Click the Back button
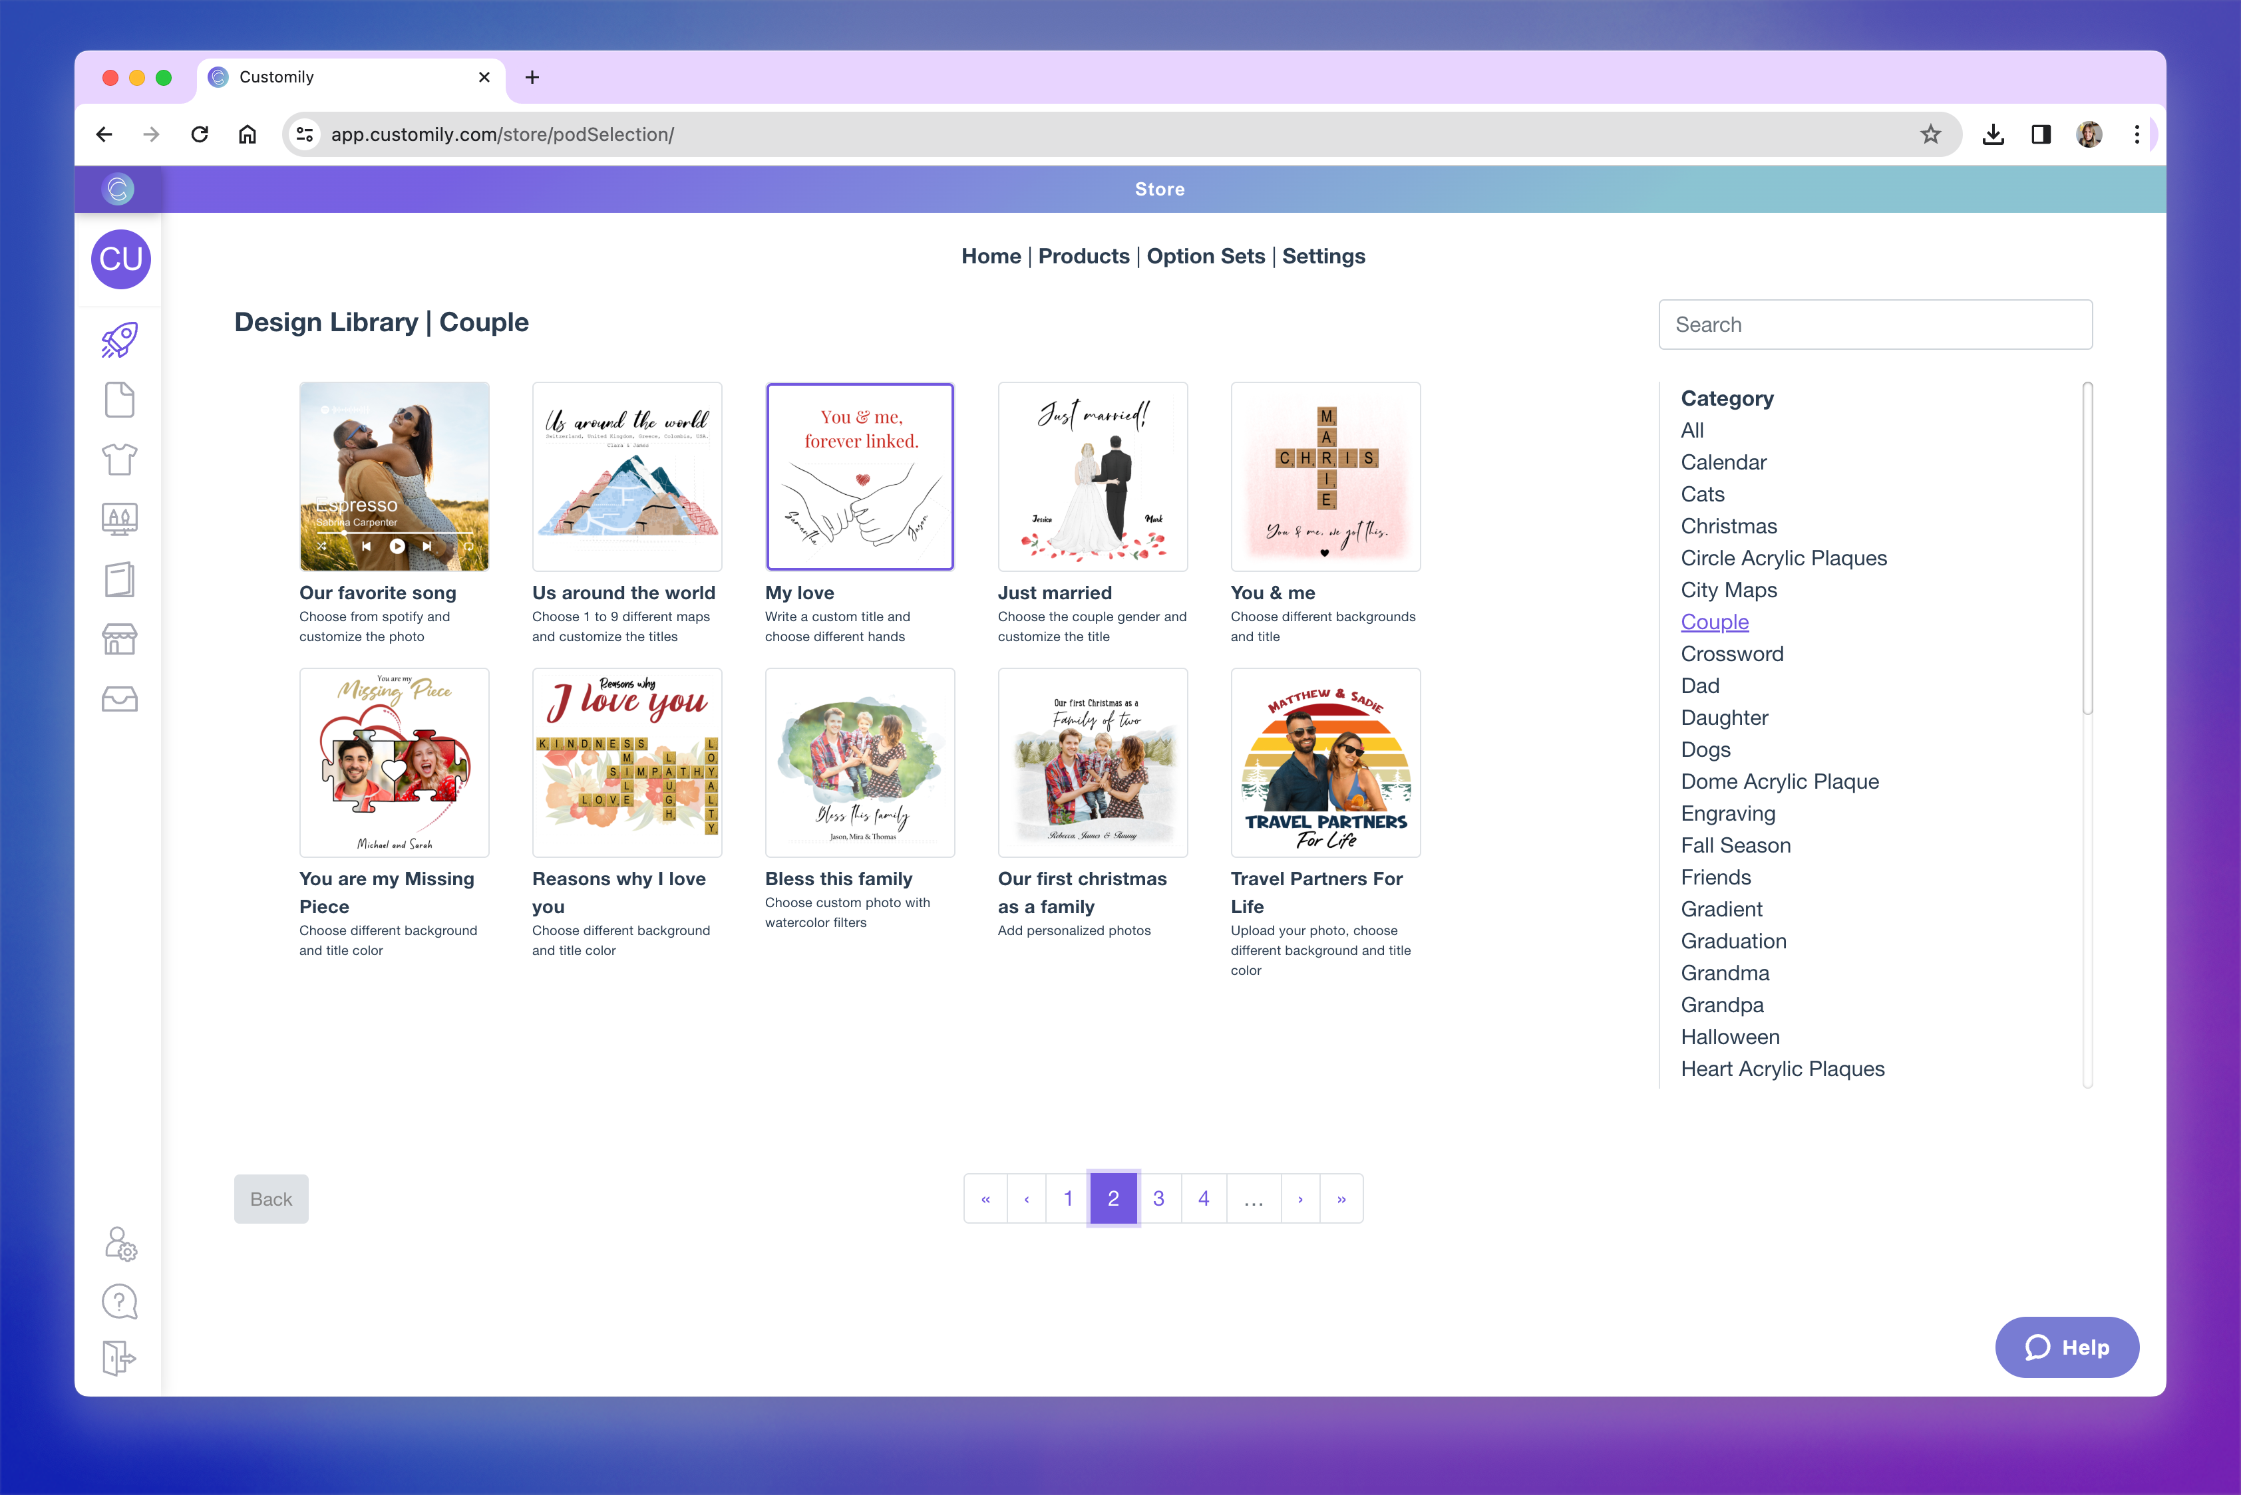Screen dimensions: 2241x1495 click(271, 1200)
